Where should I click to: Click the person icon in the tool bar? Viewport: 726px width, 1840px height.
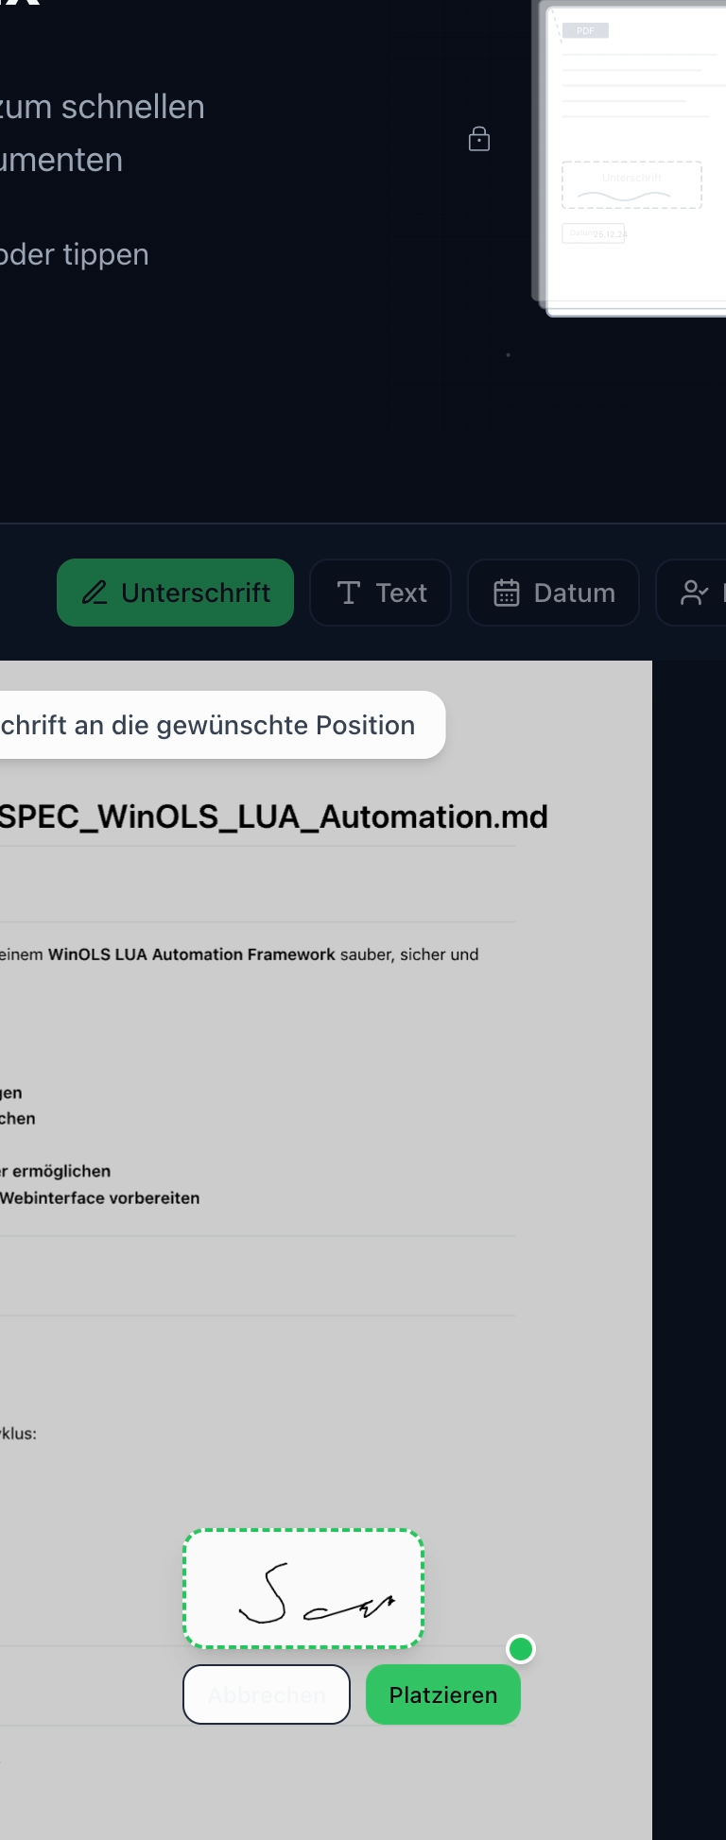[694, 593]
